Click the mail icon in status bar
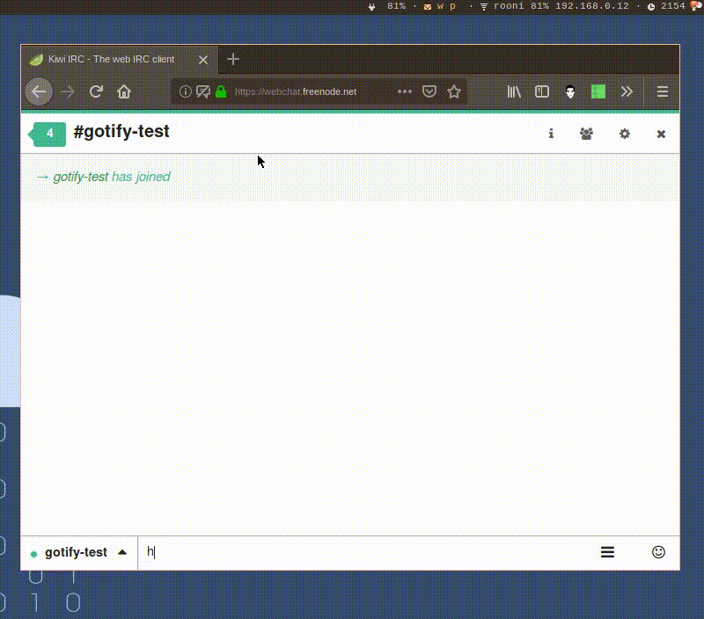 tap(428, 7)
